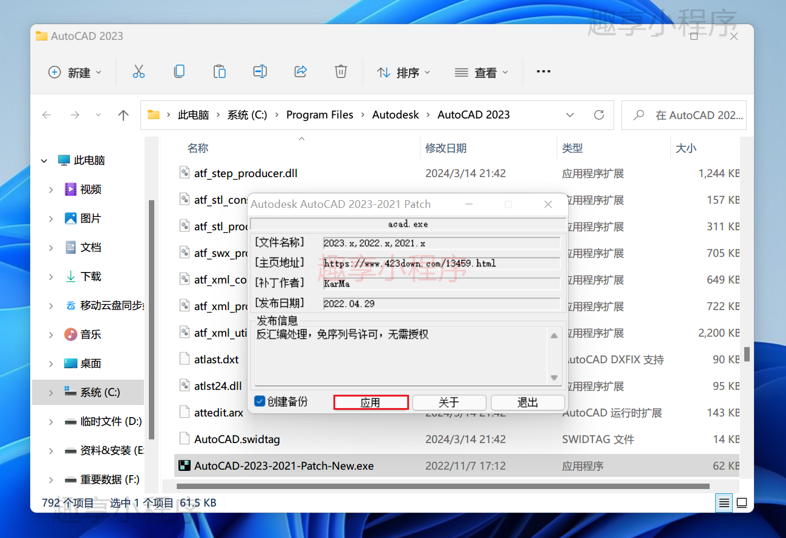
Task: Toggle the 创建备份 checkbox
Action: (260, 401)
